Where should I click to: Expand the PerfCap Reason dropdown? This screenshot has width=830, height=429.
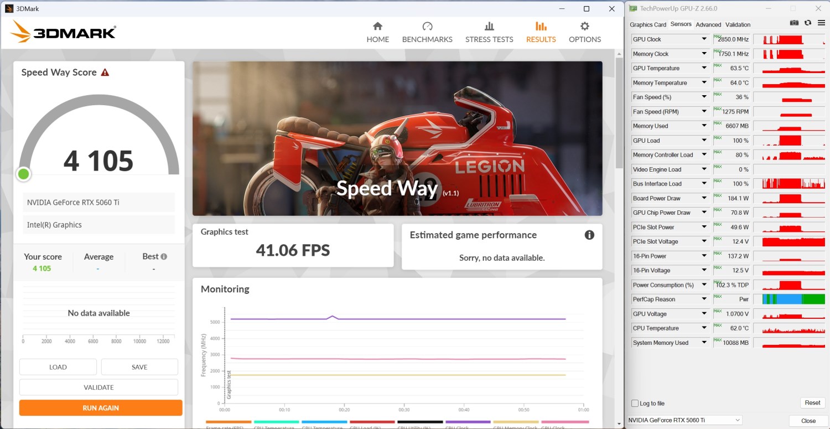click(x=704, y=299)
